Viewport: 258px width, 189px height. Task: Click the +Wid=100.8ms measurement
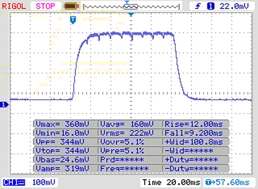point(194,142)
